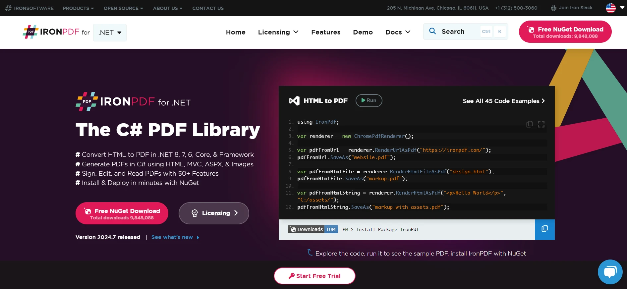Run the HTML to PDF code example
This screenshot has width=627, height=289.
click(x=369, y=100)
